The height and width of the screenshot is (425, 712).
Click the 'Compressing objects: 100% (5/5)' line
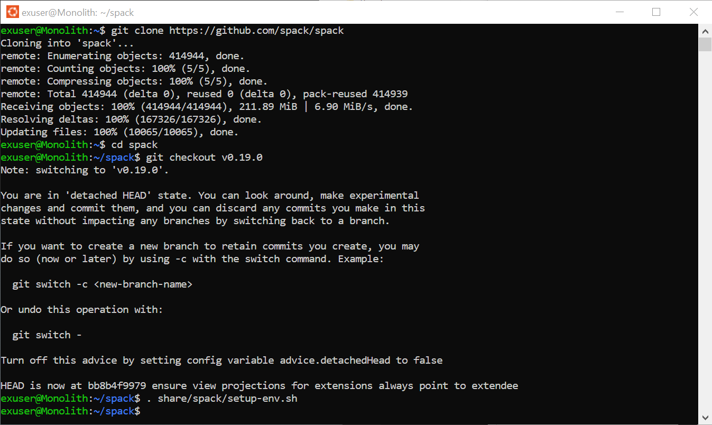point(134,81)
